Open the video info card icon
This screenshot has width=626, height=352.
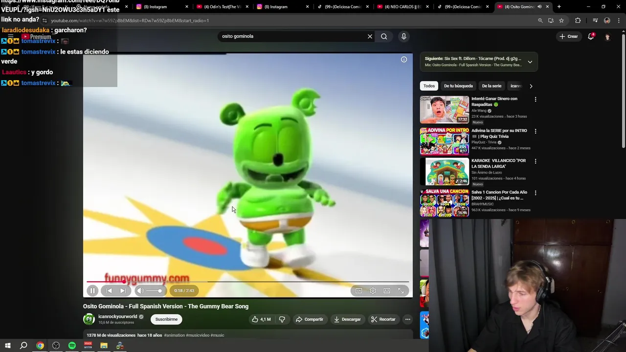(404, 59)
